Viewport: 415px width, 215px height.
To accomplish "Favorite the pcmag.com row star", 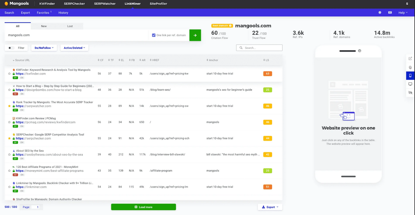I will 10,122.
